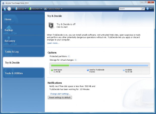Expand the Backup toolbar dropdown arrow

click(x=26, y=9)
